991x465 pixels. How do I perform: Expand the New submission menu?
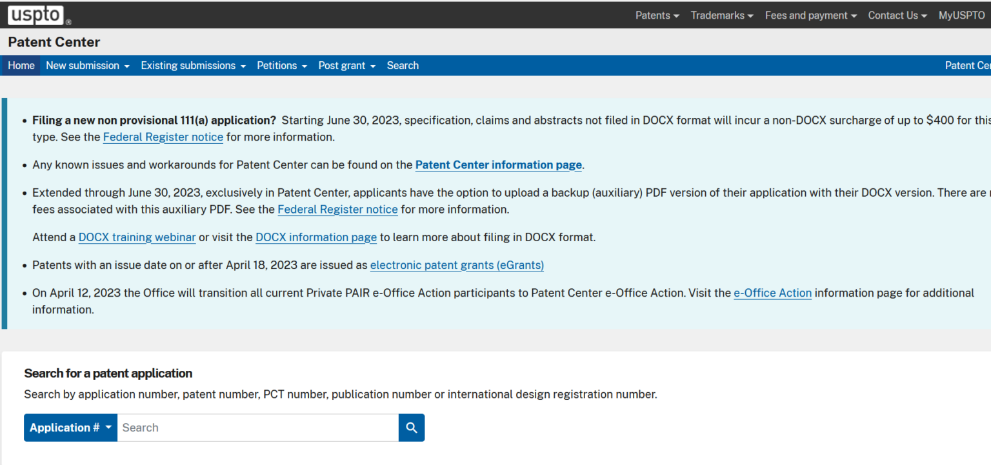(87, 65)
